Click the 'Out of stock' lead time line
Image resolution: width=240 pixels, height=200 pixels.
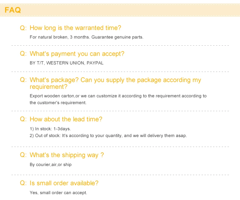108,135
